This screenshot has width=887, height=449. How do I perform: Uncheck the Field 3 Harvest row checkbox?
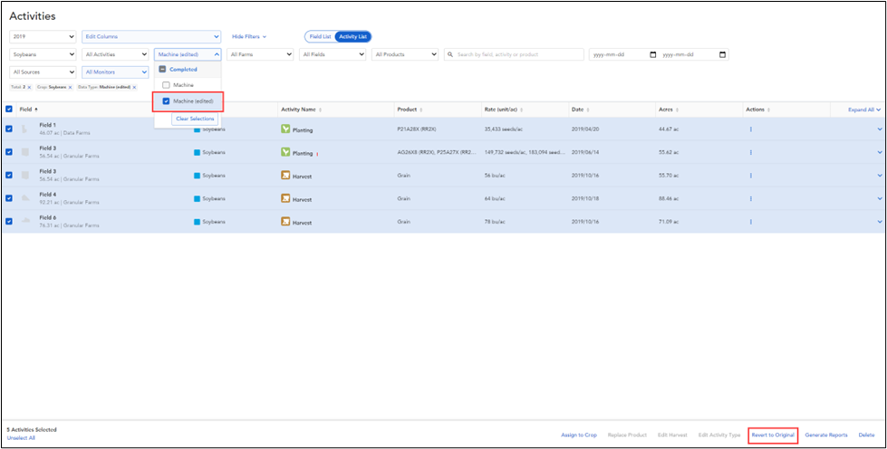click(x=9, y=176)
